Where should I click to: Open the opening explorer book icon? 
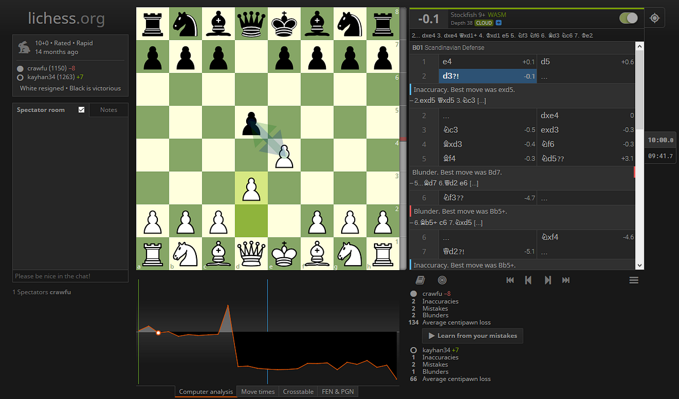pyautogui.click(x=419, y=280)
